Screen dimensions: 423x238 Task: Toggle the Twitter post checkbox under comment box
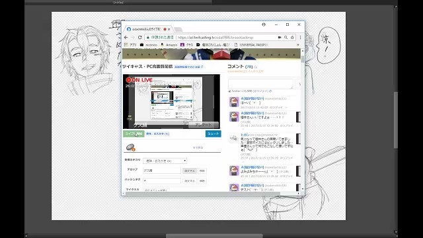[x=229, y=91]
